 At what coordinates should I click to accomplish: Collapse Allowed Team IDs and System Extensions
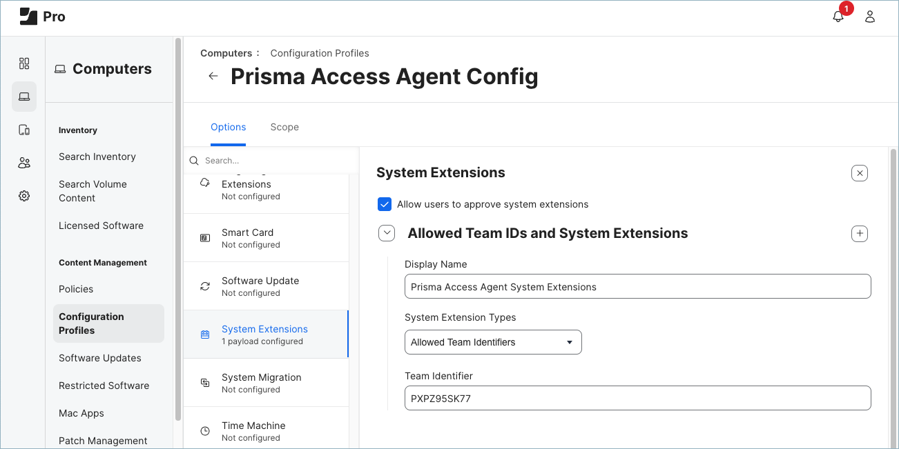click(387, 233)
